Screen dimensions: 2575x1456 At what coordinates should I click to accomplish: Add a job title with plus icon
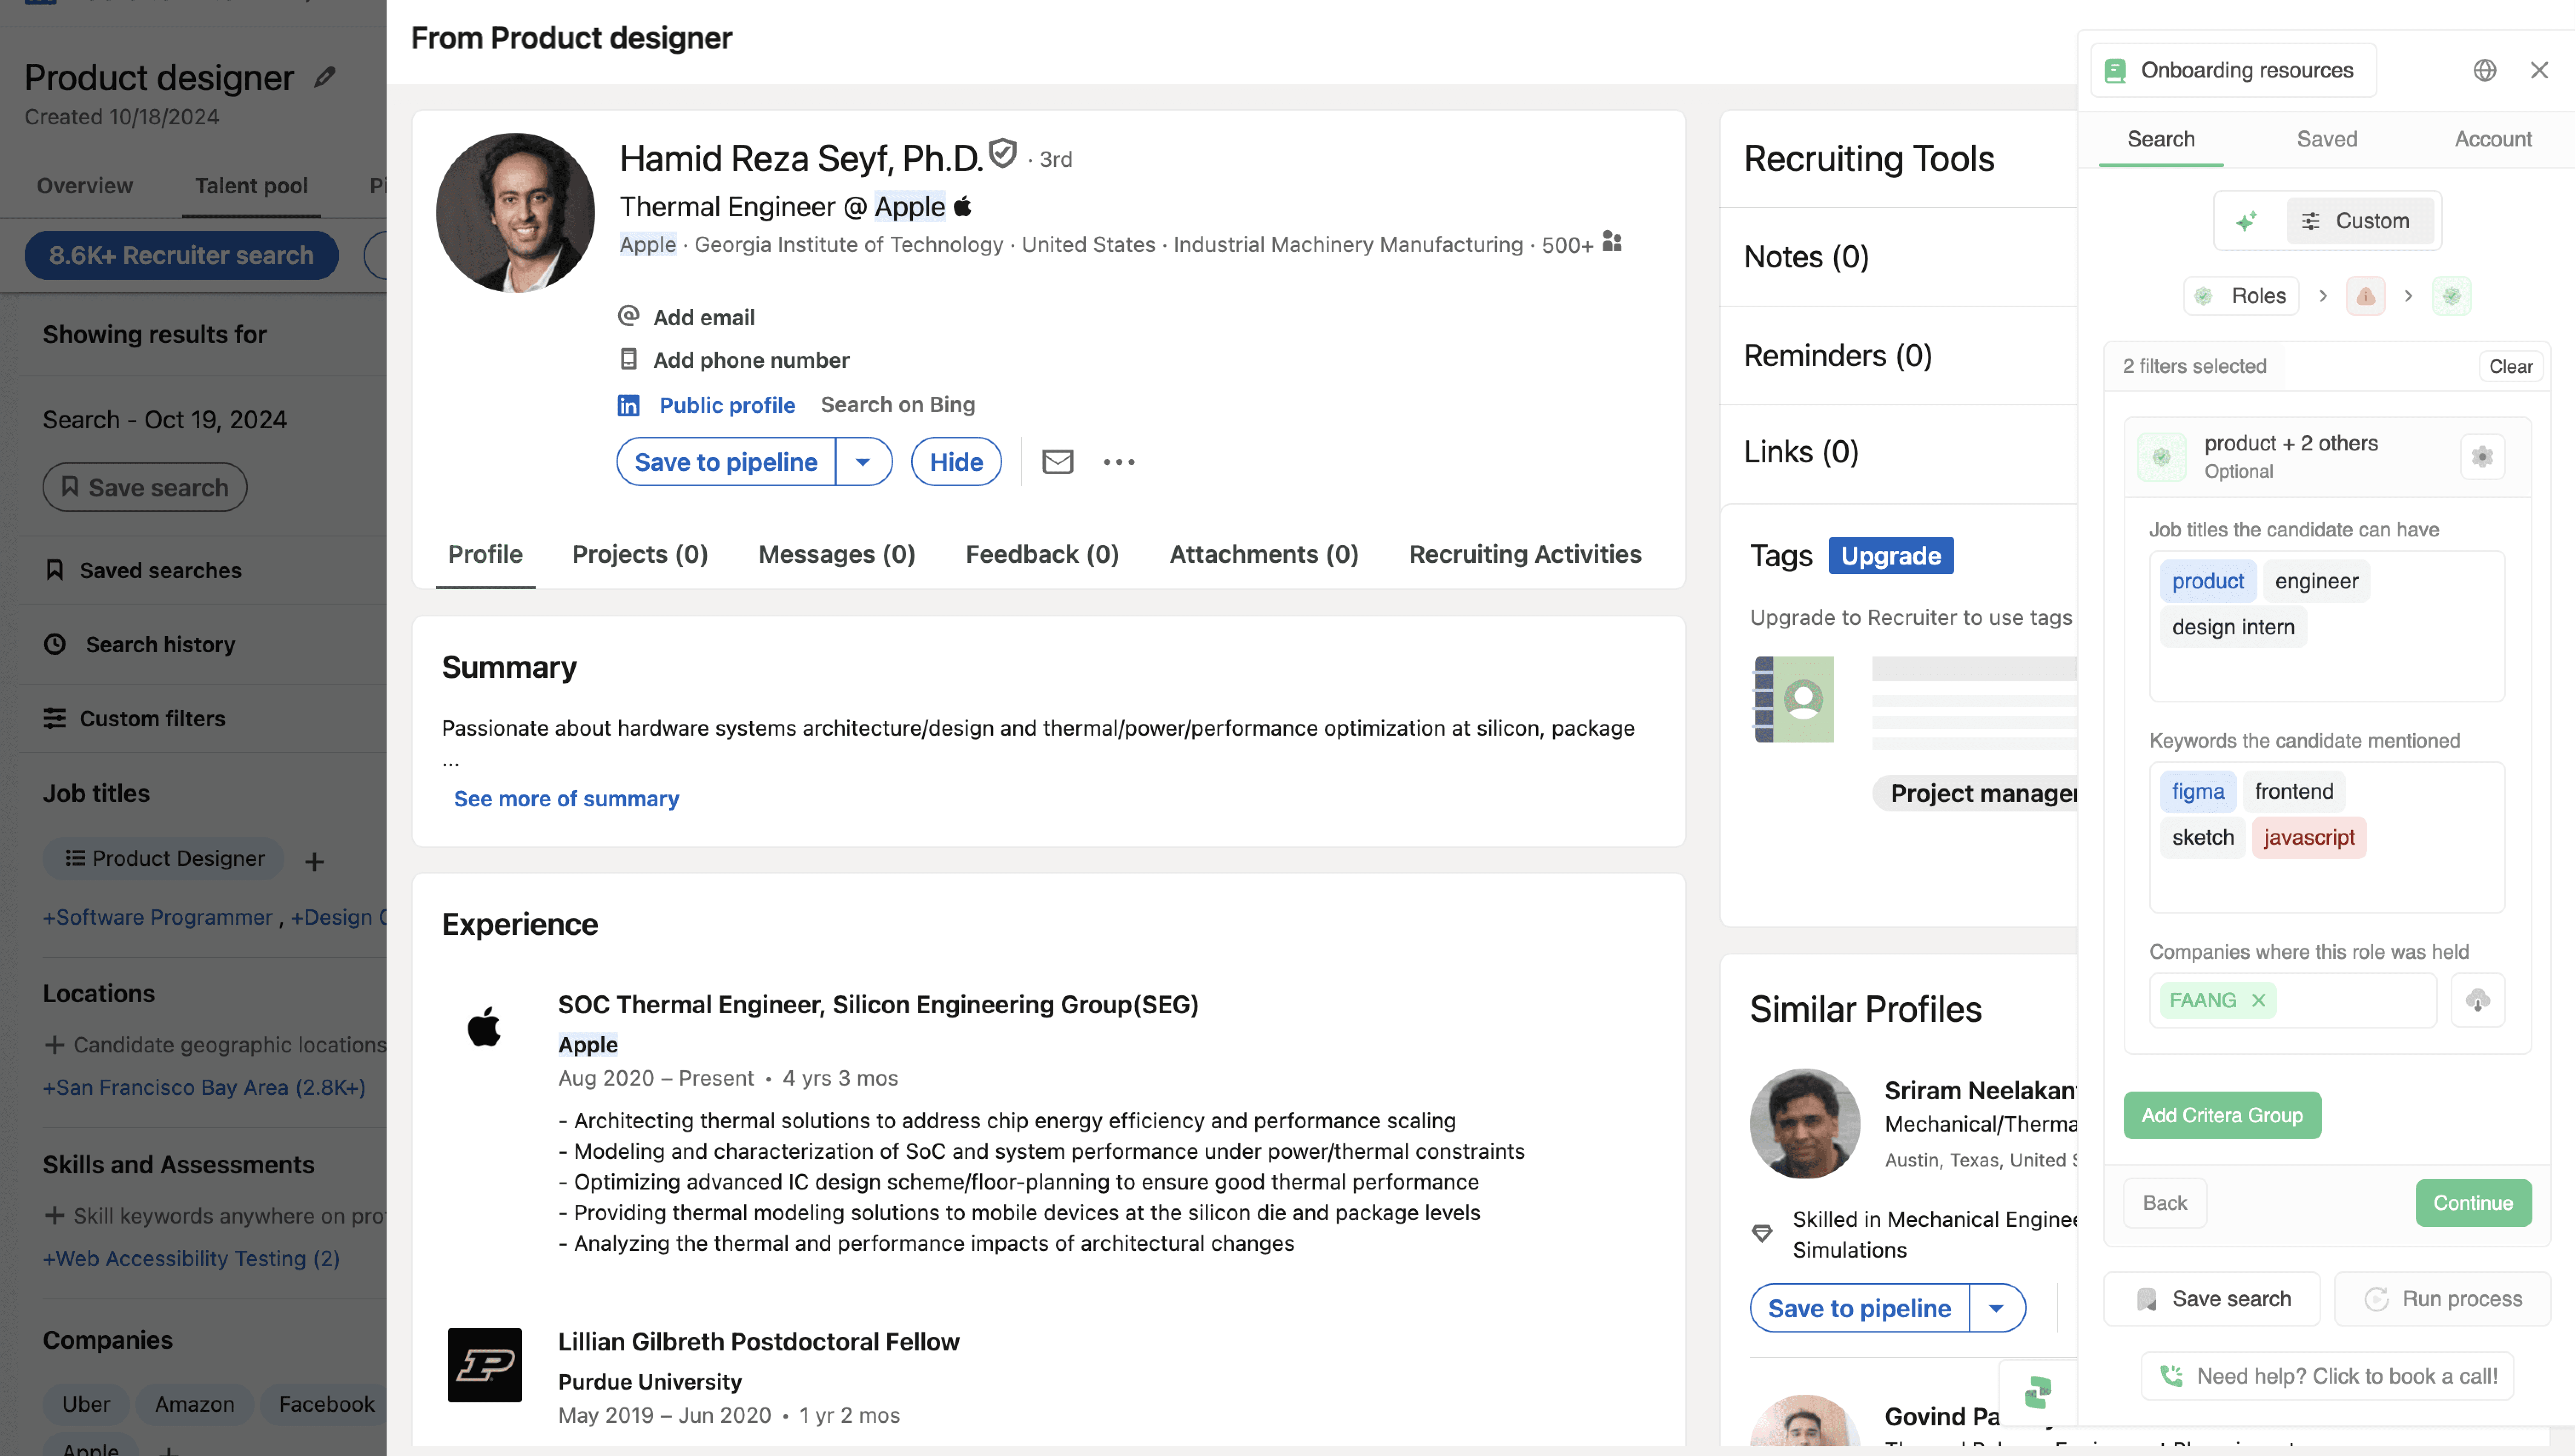314,861
